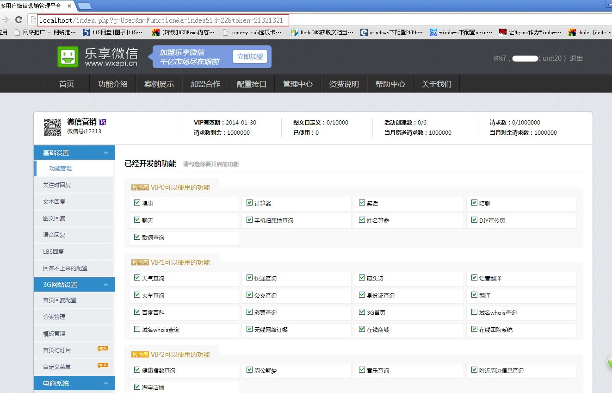The width and height of the screenshot is (612, 393).
Task: Open the 案例展示 navigation item
Action: click(x=159, y=84)
